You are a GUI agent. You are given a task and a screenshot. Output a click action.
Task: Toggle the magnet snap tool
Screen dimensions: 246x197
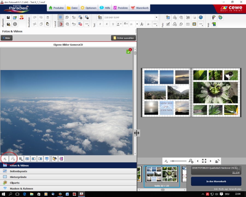tap(60, 24)
